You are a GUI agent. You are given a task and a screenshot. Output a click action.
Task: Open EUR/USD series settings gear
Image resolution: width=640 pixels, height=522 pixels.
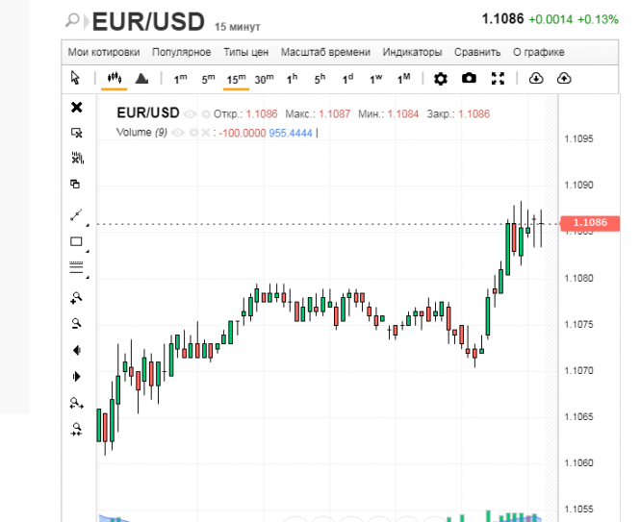coord(206,113)
